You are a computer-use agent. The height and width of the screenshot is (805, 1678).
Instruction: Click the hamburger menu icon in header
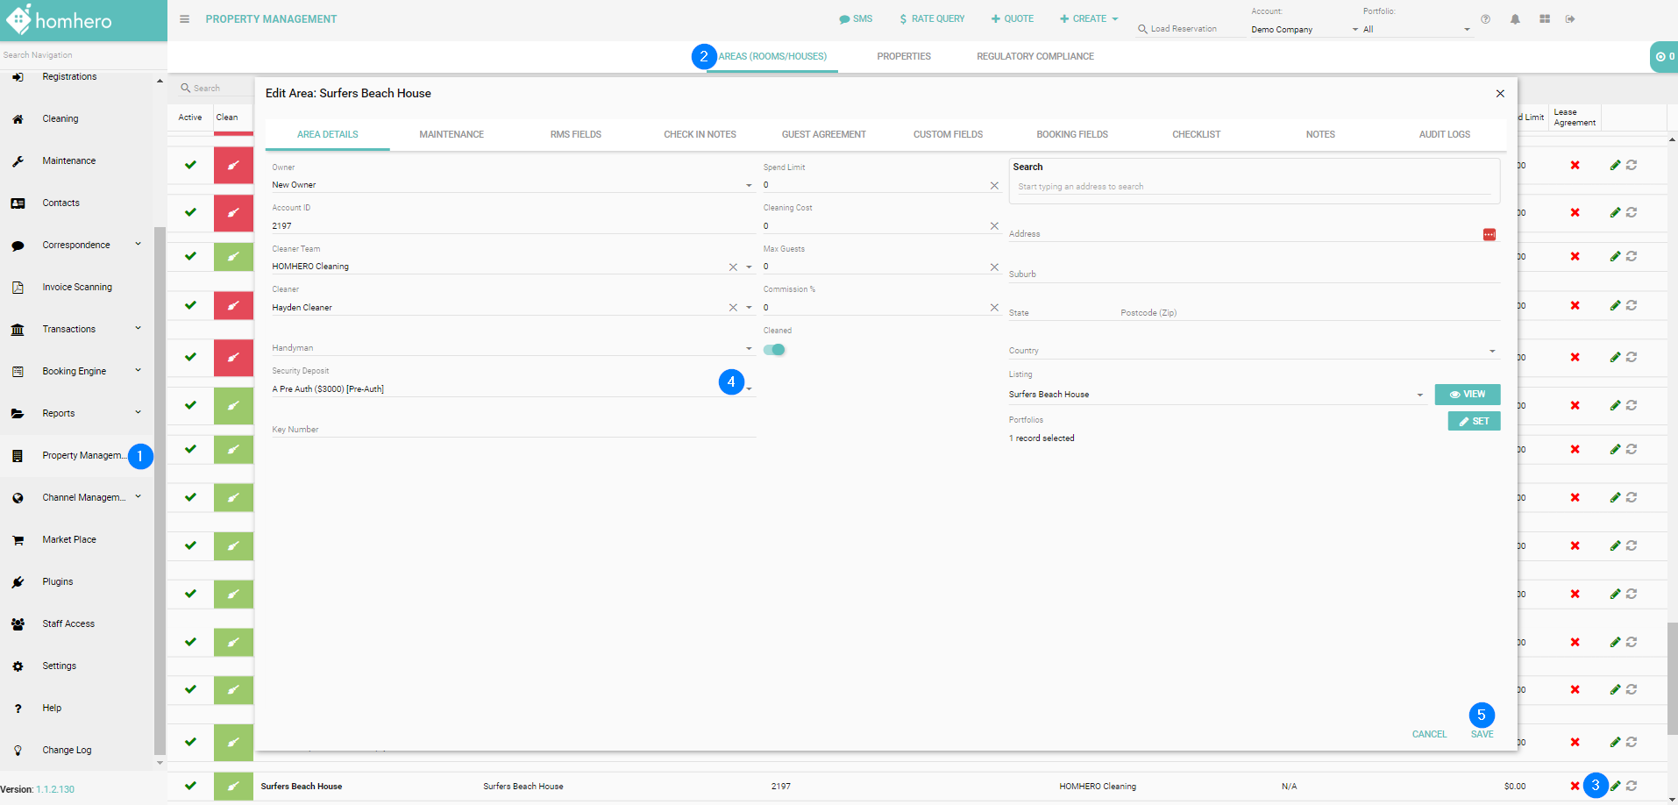click(184, 19)
